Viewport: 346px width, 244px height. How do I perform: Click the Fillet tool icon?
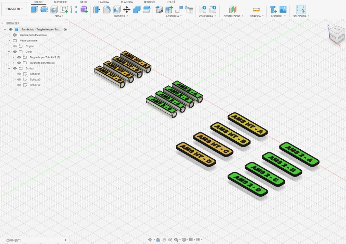pyautogui.click(x=107, y=10)
